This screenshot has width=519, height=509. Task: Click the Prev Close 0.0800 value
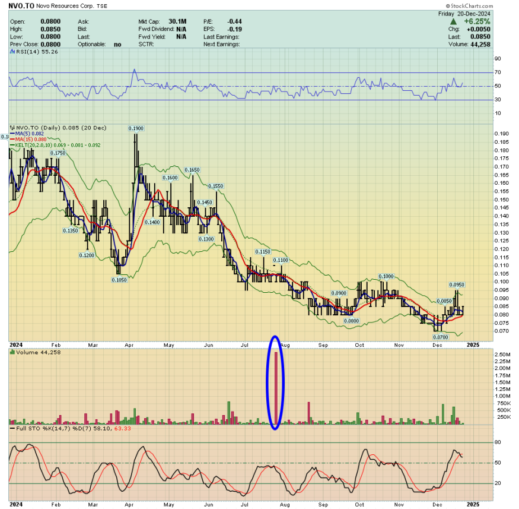[50, 45]
